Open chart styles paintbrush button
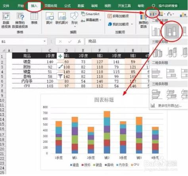The height and width of the screenshot is (176, 188). click(60, 66)
